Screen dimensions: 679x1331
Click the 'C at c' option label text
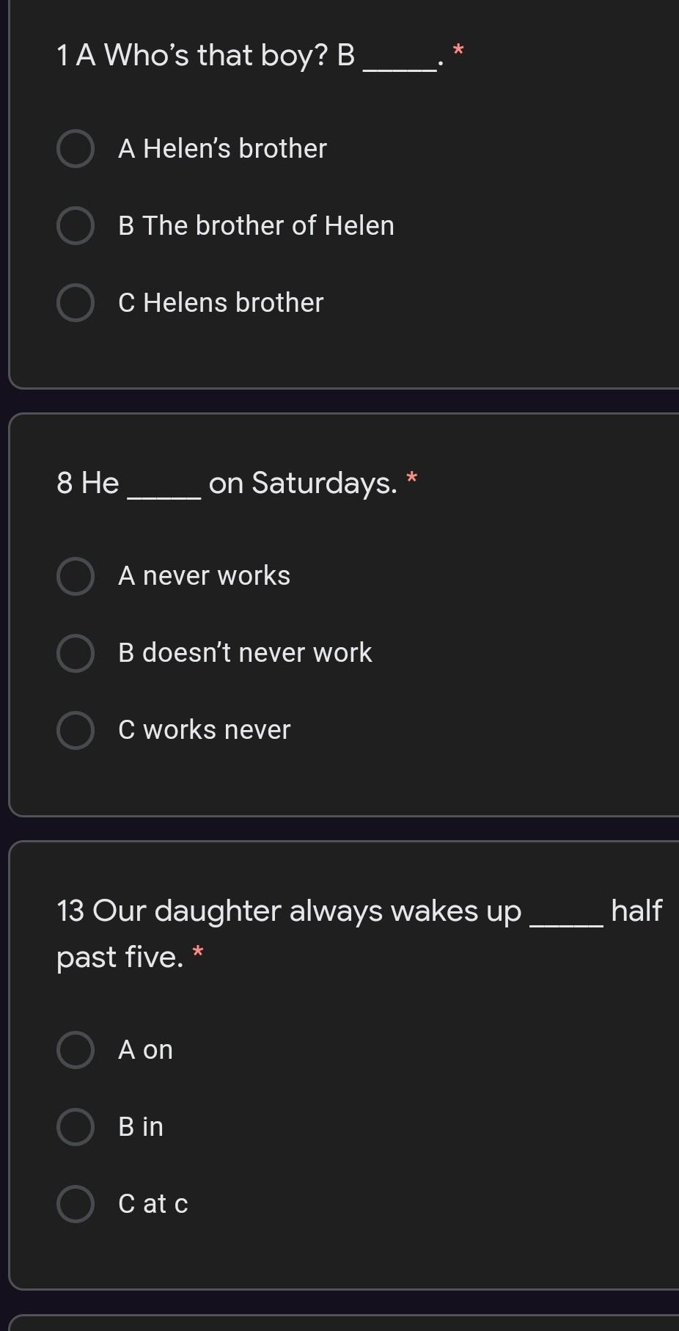[x=153, y=1204]
